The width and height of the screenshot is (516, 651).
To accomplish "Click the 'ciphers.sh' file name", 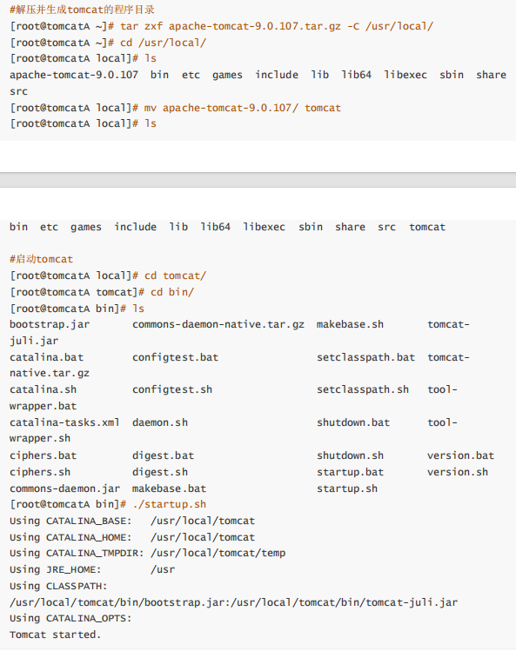I will pyautogui.click(x=40, y=472).
